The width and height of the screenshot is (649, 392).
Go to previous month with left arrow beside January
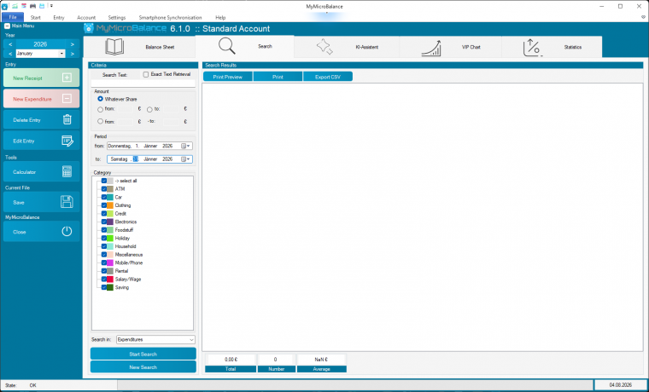[10, 54]
